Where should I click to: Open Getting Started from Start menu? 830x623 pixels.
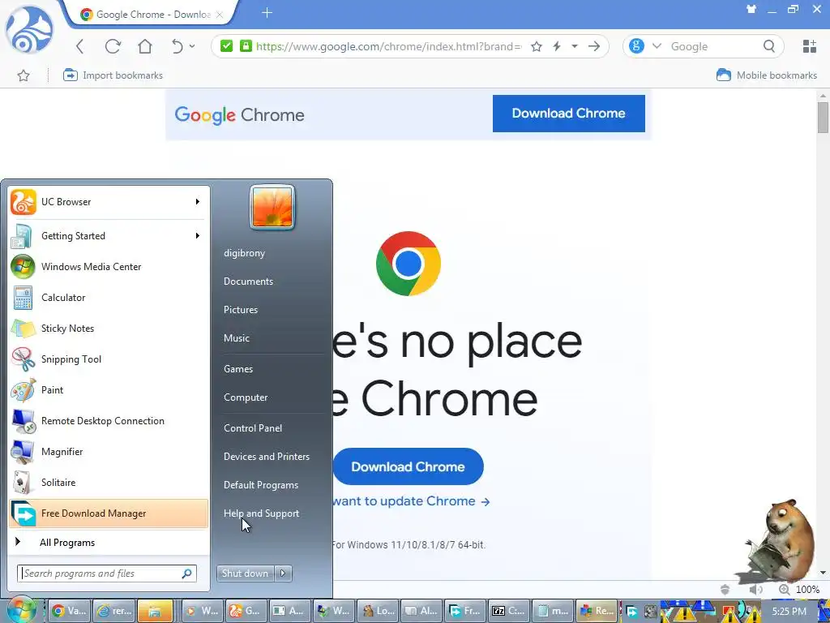(109, 236)
